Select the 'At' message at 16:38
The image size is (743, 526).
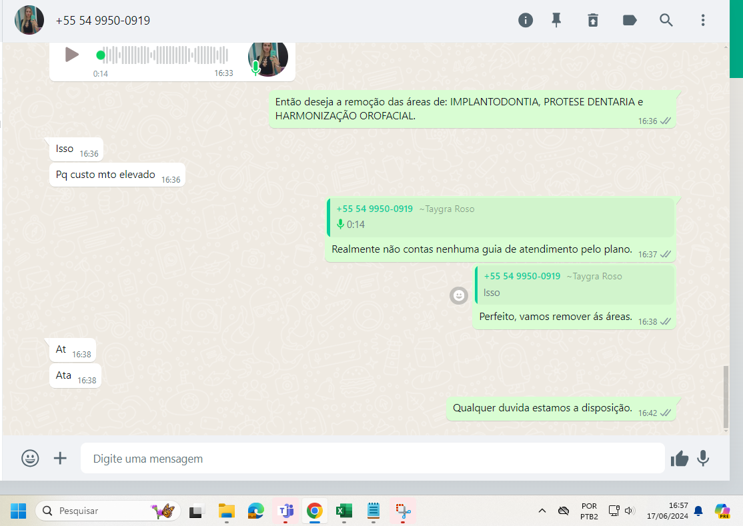pos(73,350)
